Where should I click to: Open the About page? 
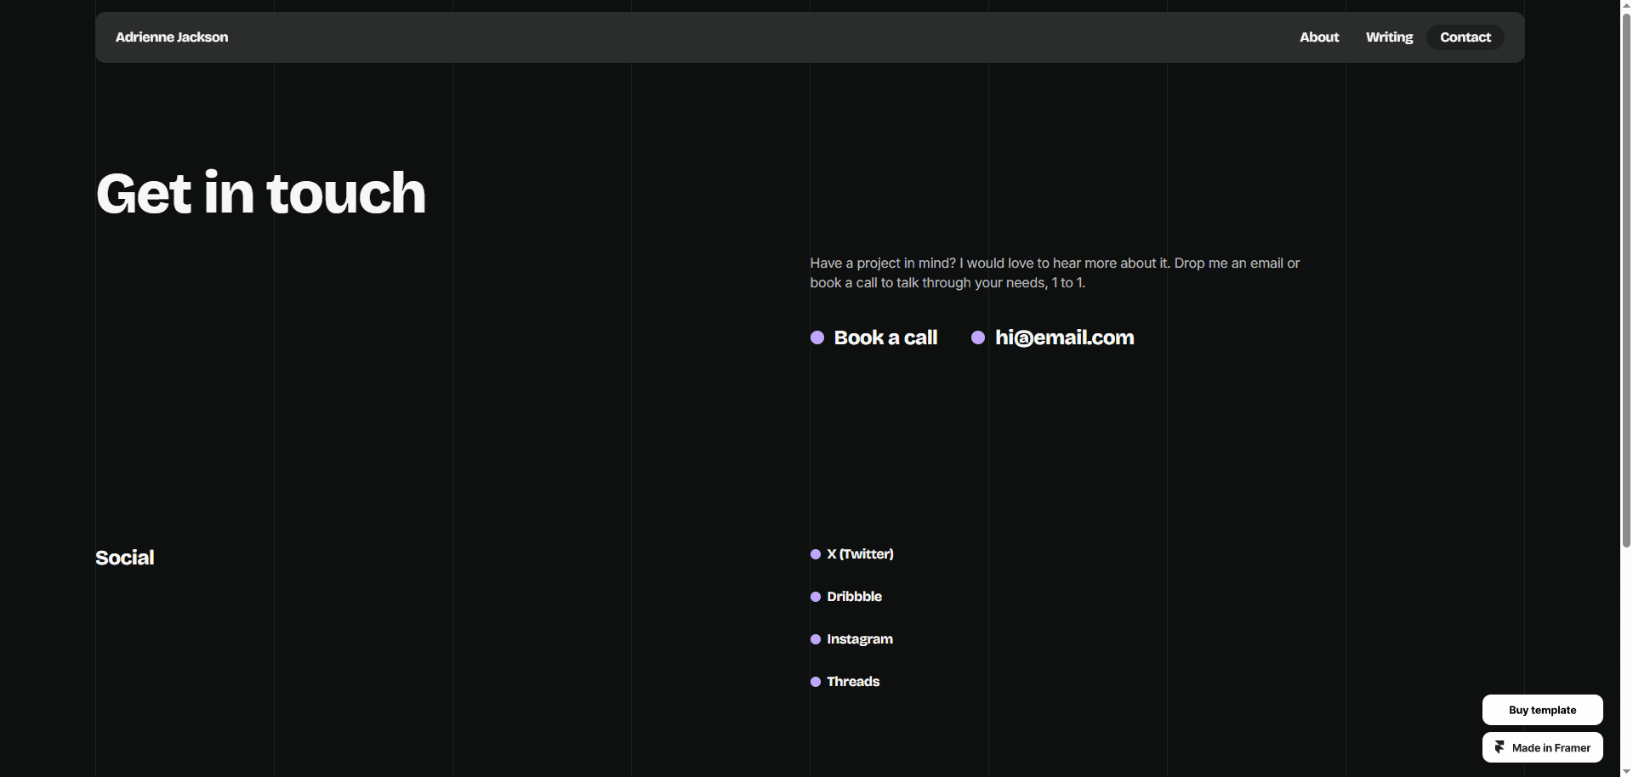[x=1319, y=37]
